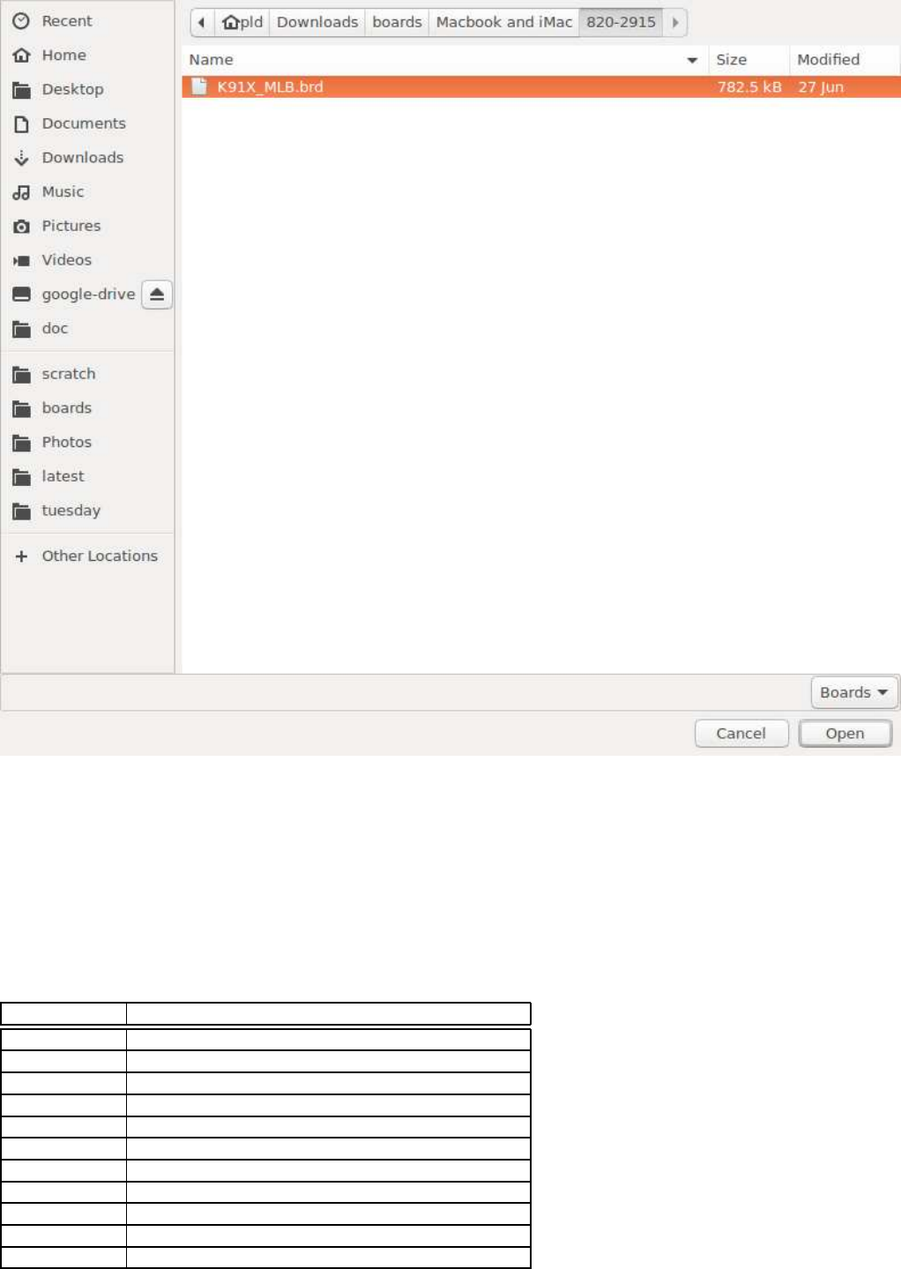Screen dimensions: 901x1269
Task: Open Downloads in the sidebar
Action: pos(87,158)
